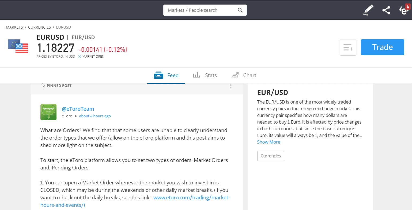
Task: Click the blue Trade button
Action: [x=382, y=47]
